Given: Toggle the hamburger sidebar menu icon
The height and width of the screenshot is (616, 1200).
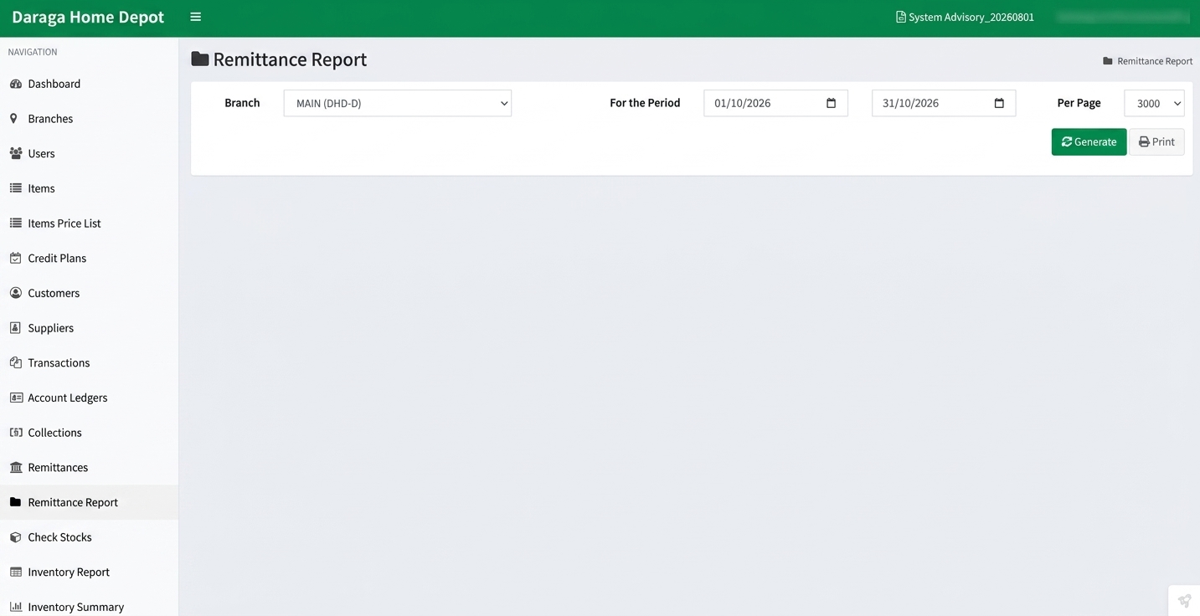Looking at the screenshot, I should (x=195, y=17).
